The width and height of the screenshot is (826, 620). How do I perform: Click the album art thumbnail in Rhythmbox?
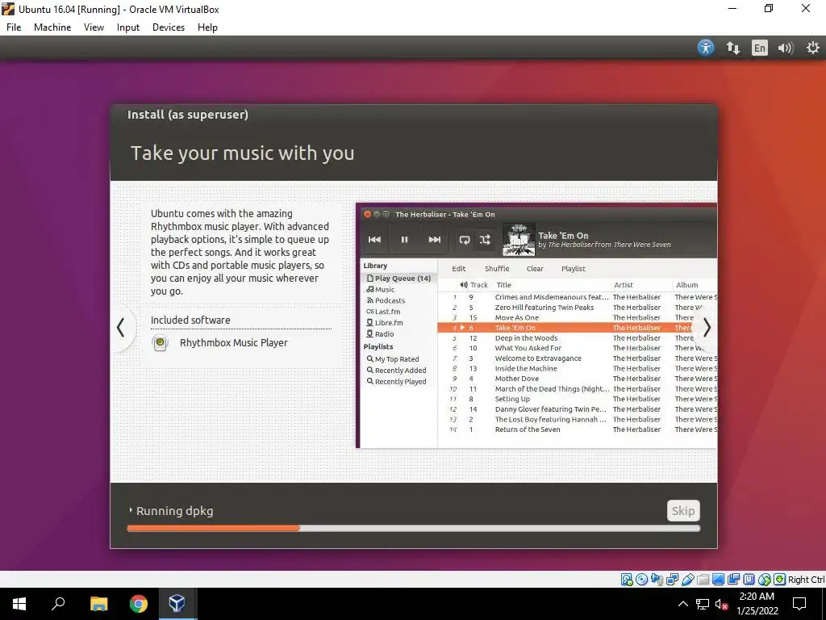click(x=519, y=239)
